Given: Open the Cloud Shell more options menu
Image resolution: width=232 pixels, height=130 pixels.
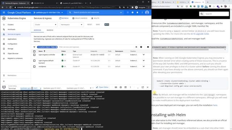Looking at the screenshot, I should [x=130, y=87].
